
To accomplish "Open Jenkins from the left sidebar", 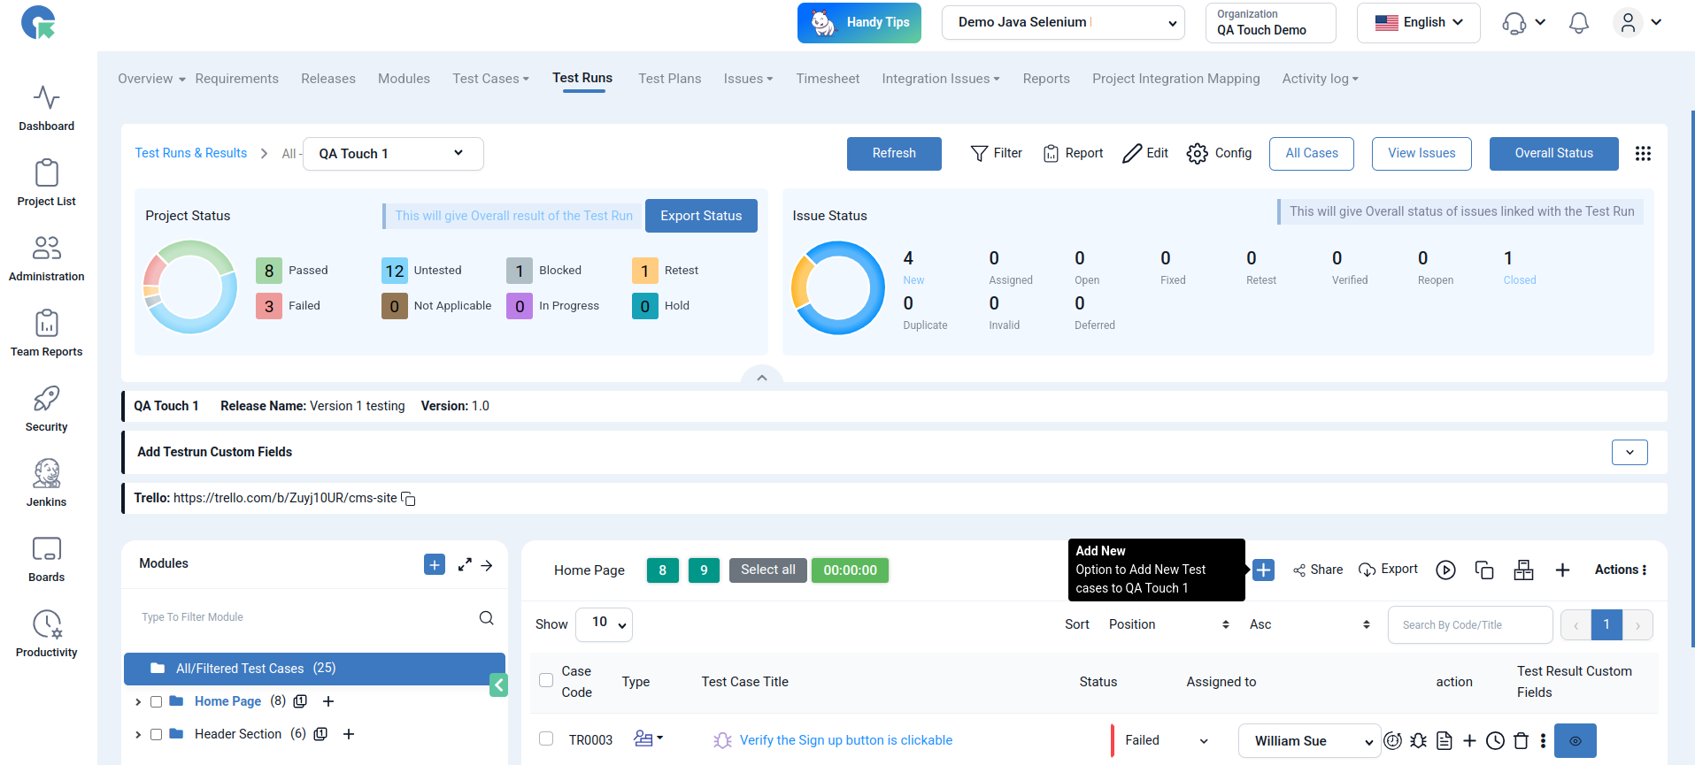I will (x=46, y=483).
